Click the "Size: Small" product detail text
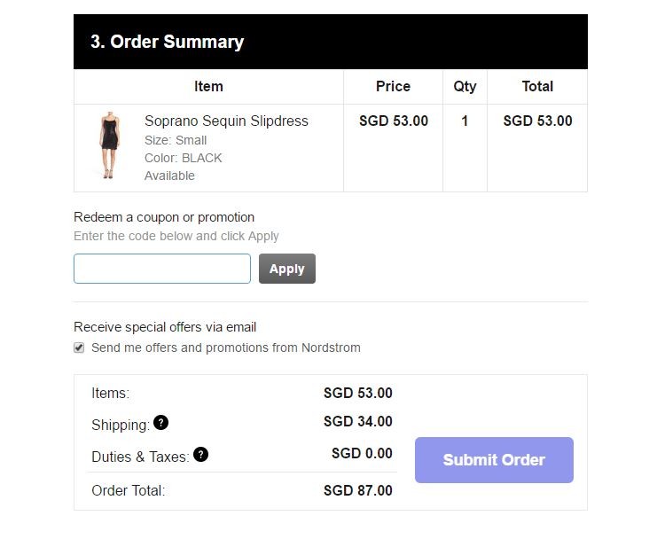 click(x=176, y=140)
